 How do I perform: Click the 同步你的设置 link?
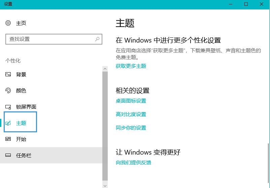tap(131, 128)
